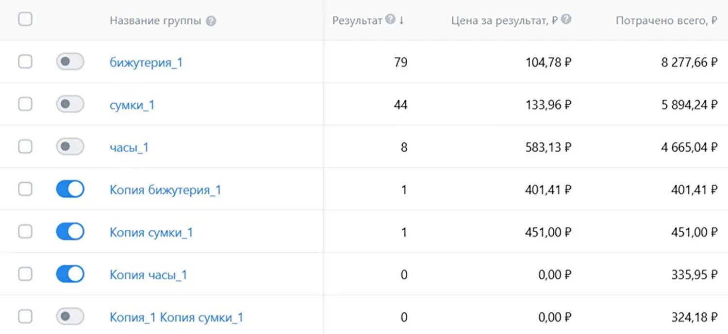This screenshot has height=334, width=728.
Task: Click help icon next to Название группы
Action: point(211,21)
